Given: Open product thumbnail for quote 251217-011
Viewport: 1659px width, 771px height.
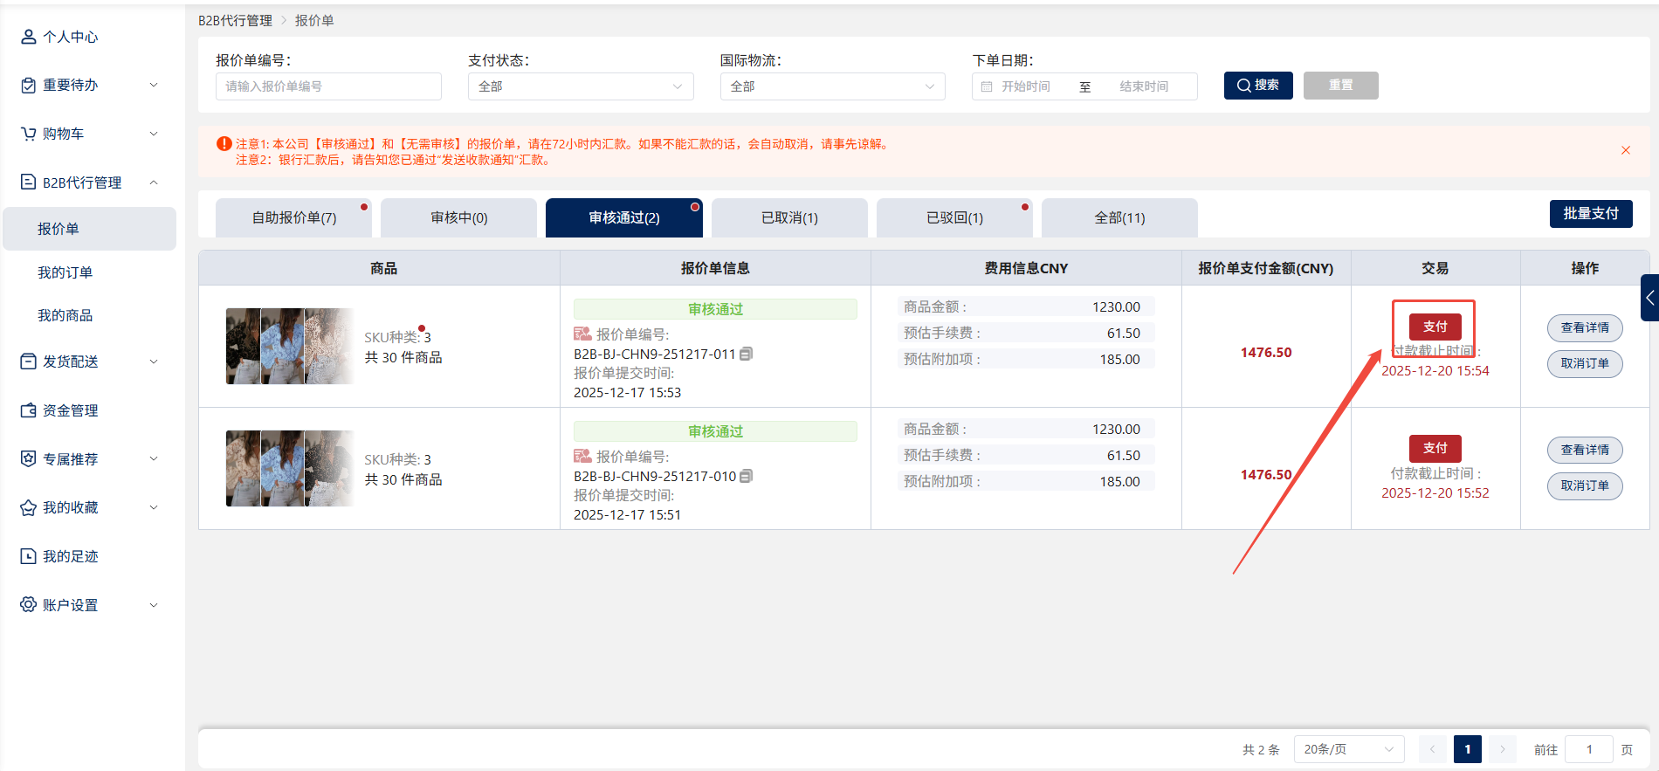Looking at the screenshot, I should (290, 346).
